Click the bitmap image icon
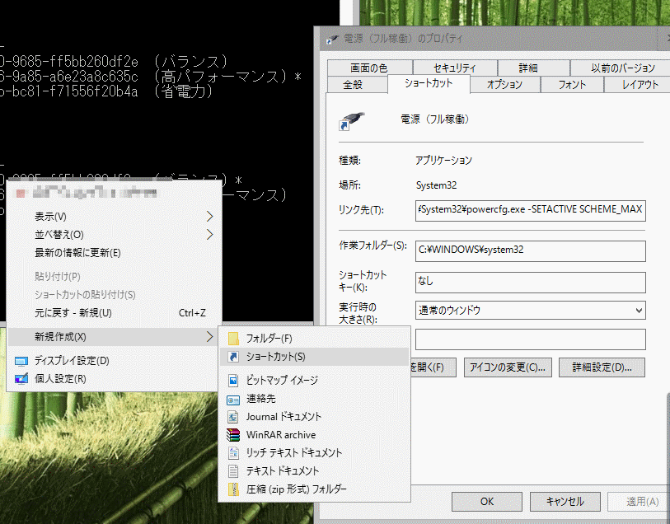 click(x=233, y=380)
